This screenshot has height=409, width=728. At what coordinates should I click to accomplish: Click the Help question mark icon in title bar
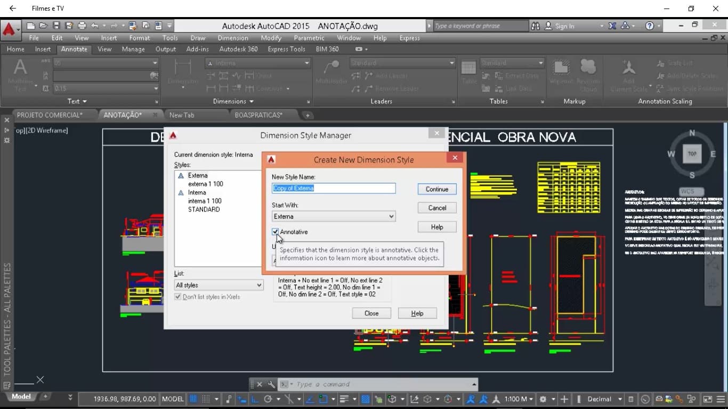650,26
